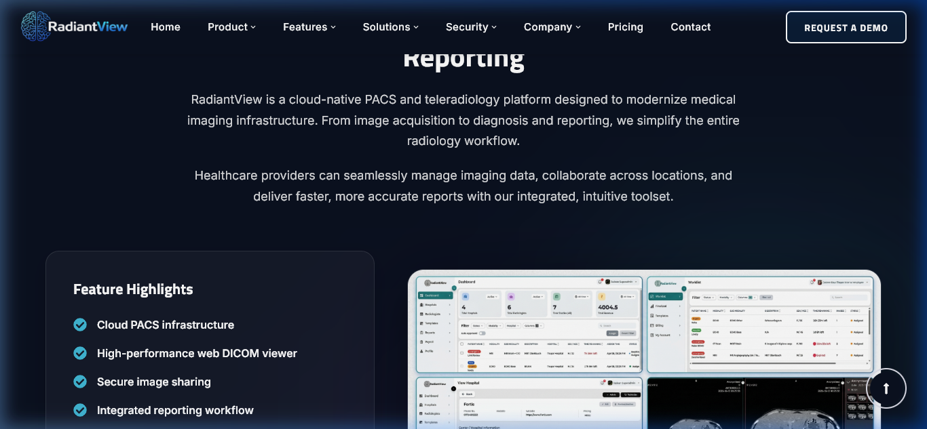Click the scroll-to-top arrow button
927x429 pixels.
tap(886, 388)
